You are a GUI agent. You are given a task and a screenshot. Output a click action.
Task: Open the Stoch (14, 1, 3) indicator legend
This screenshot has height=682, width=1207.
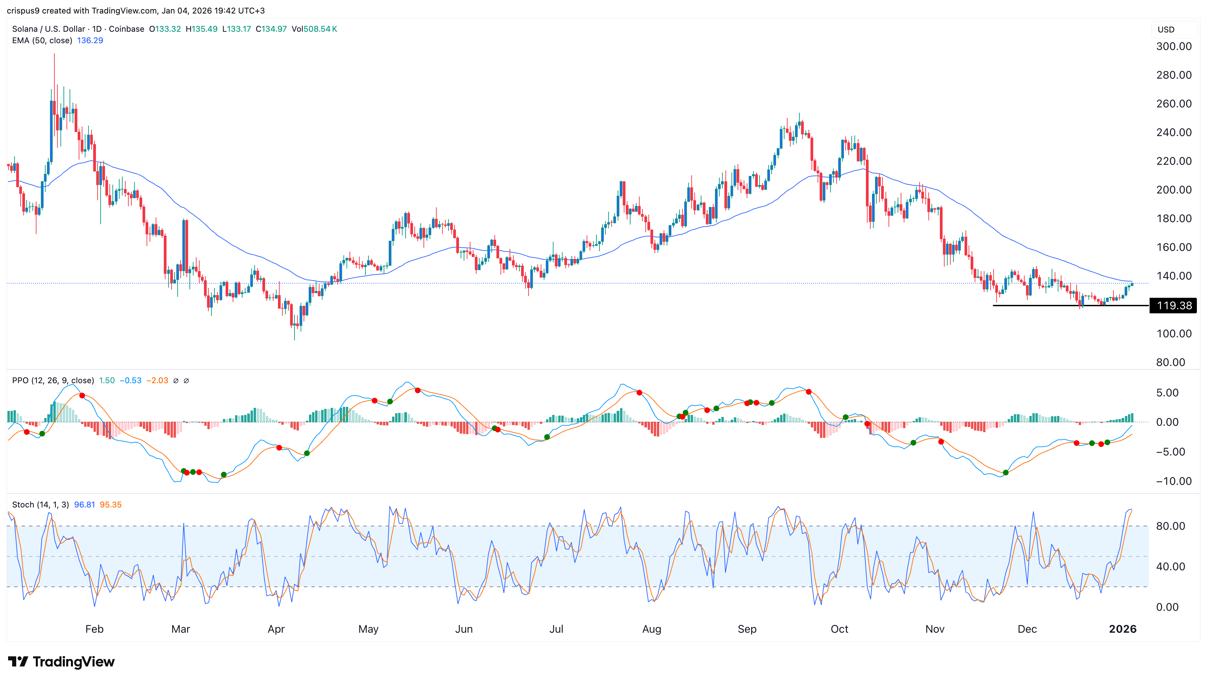click(x=40, y=505)
